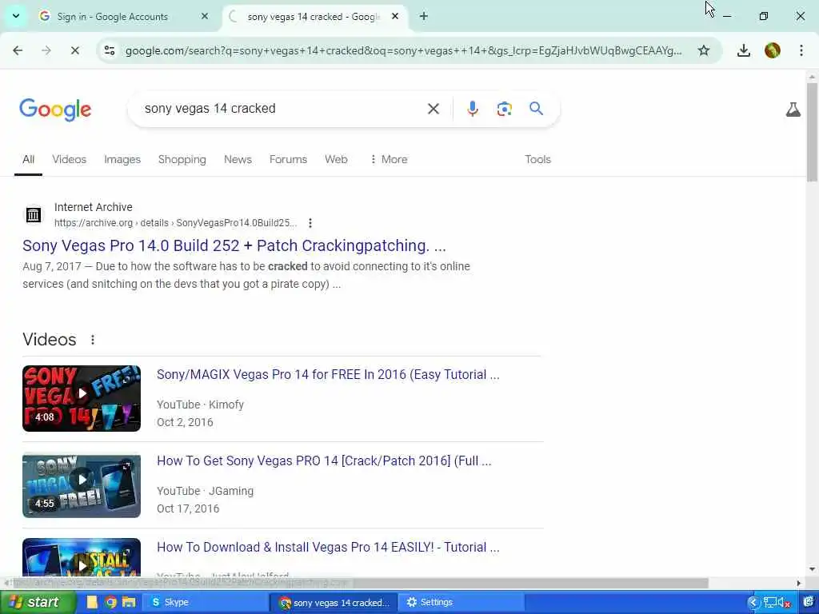Switch to Settings on taskbar
This screenshot has height=614, width=819.
click(x=461, y=603)
